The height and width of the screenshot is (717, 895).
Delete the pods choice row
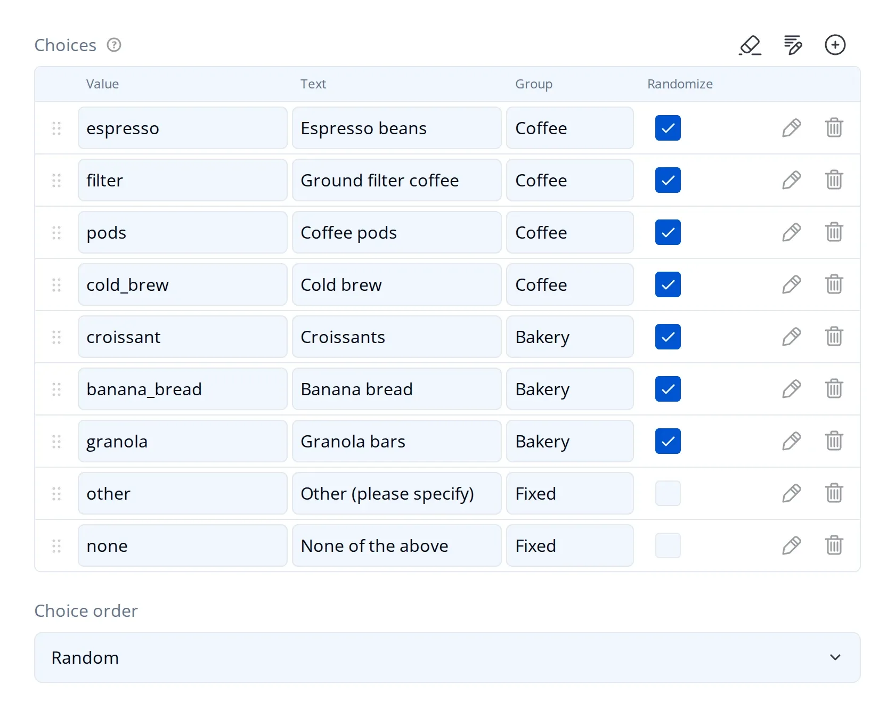click(834, 232)
